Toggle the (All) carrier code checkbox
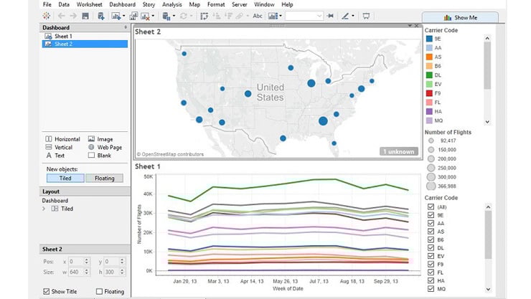This screenshot has height=299, width=531. click(x=431, y=207)
